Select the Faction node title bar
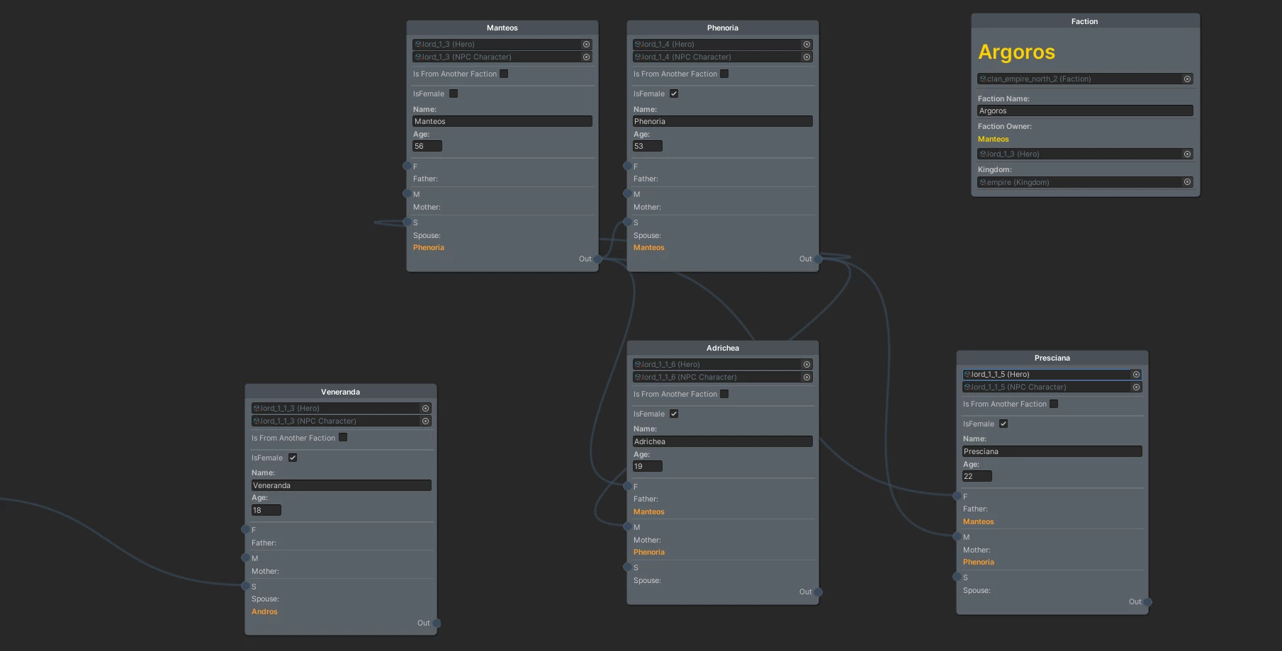Image resolution: width=1282 pixels, height=651 pixels. pyautogui.click(x=1085, y=21)
